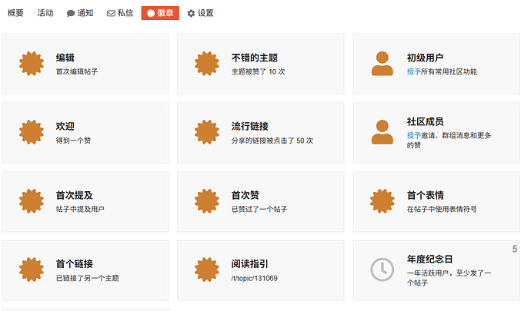Open the 通知 tab
This screenshot has width=531, height=311.
(80, 13)
